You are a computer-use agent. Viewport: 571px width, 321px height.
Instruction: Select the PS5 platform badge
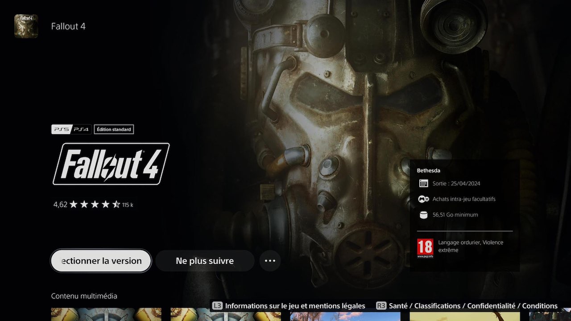[x=62, y=129]
